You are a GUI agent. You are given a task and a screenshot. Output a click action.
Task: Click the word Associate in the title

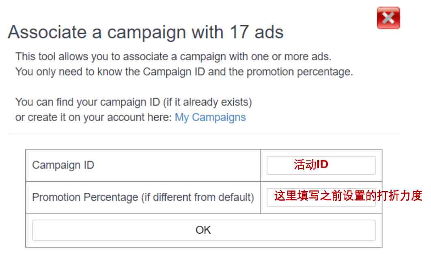[47, 32]
